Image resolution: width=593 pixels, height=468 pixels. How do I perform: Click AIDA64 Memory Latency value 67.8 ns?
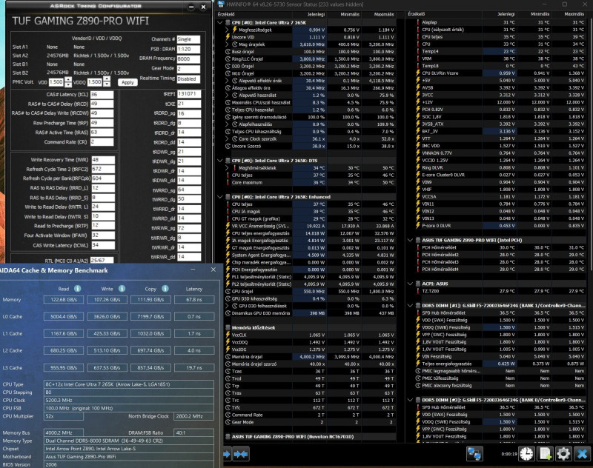pos(194,300)
